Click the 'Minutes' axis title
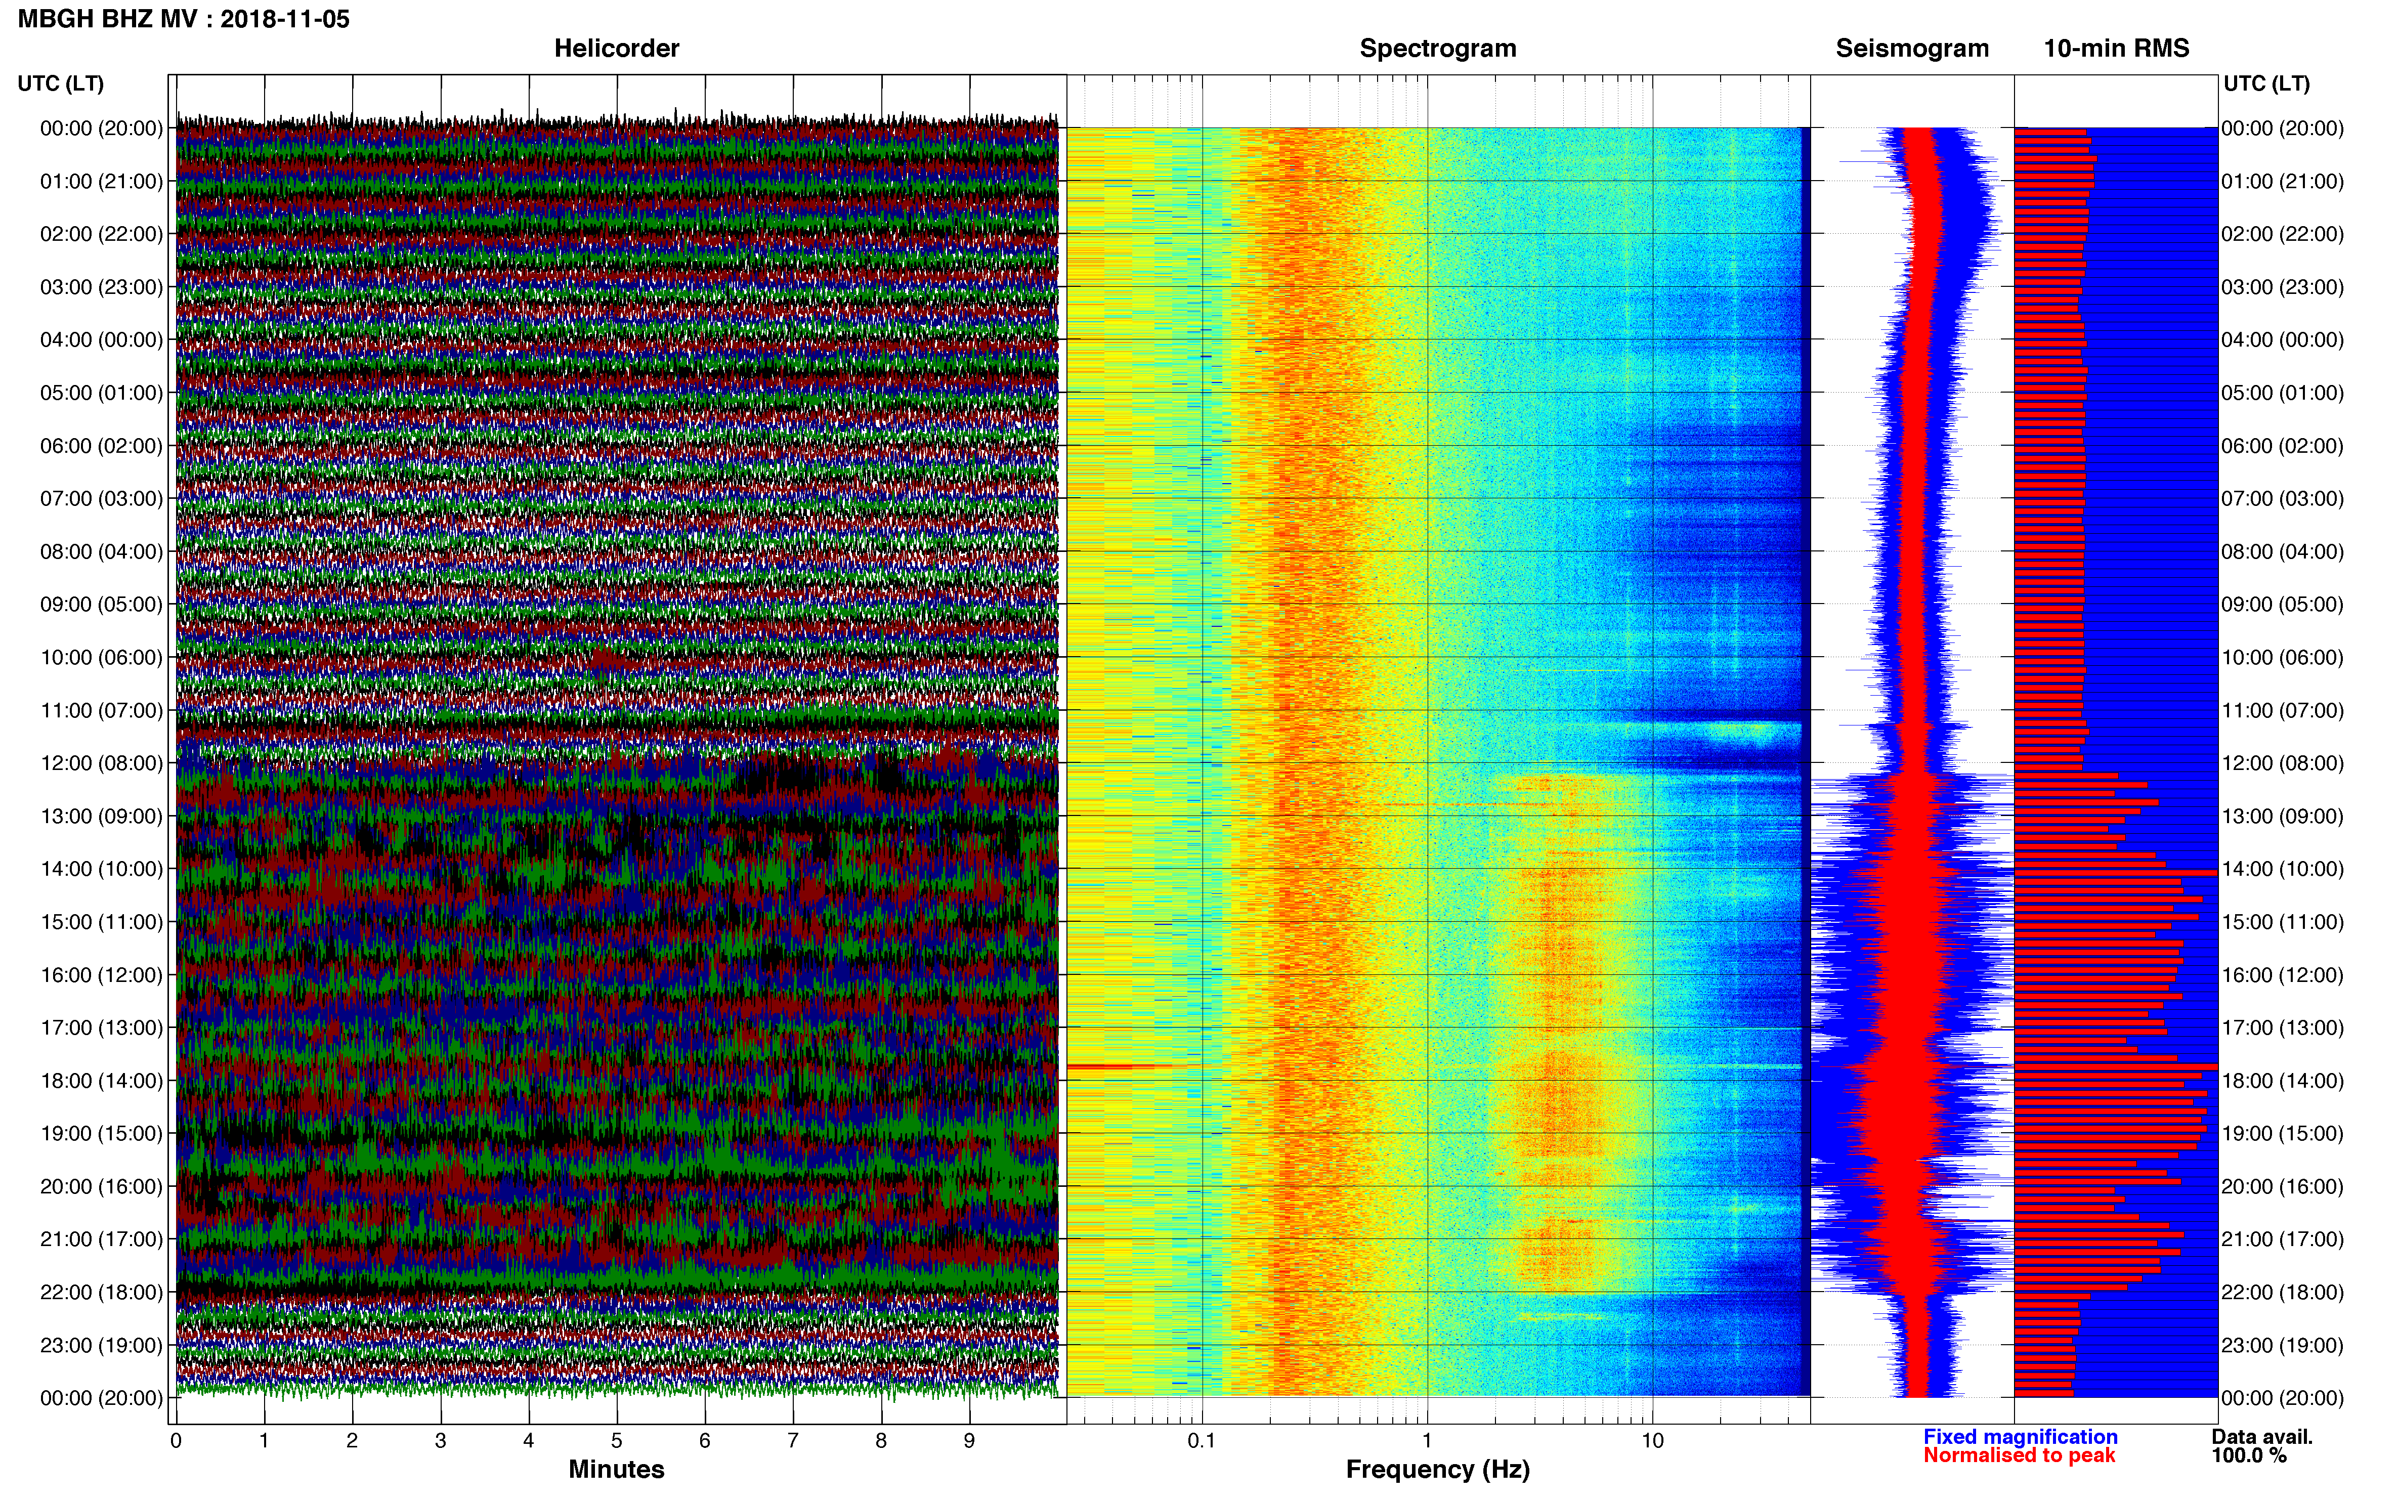2398x1499 pixels. point(617,1469)
